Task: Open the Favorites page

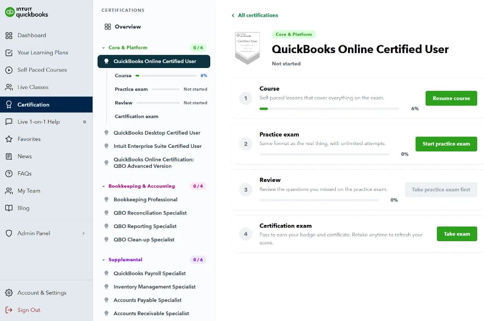Action: tap(46, 139)
